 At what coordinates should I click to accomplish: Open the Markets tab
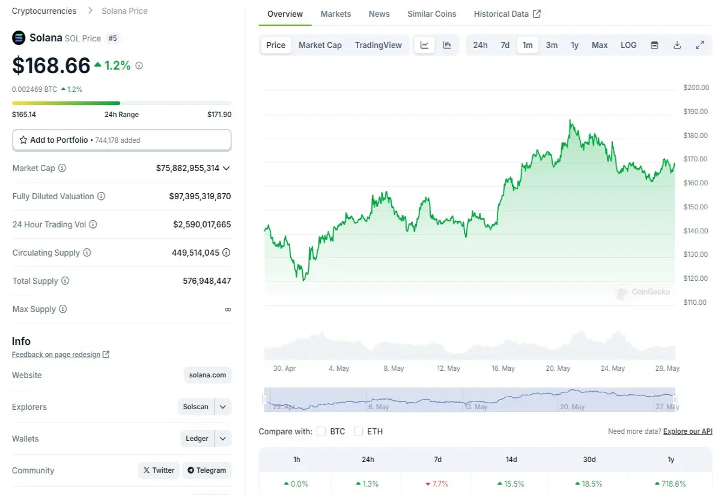tap(336, 14)
